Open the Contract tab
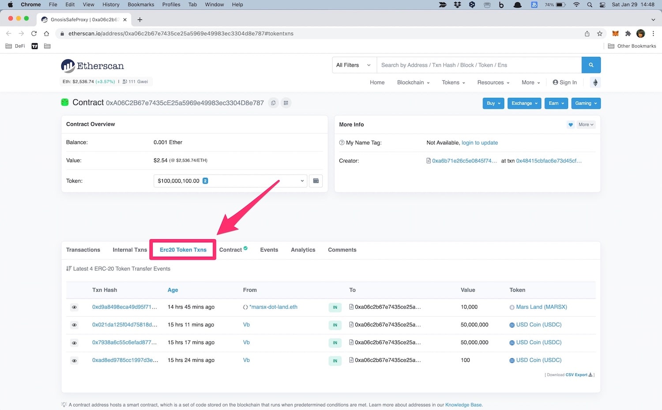This screenshot has width=662, height=410. click(x=233, y=250)
